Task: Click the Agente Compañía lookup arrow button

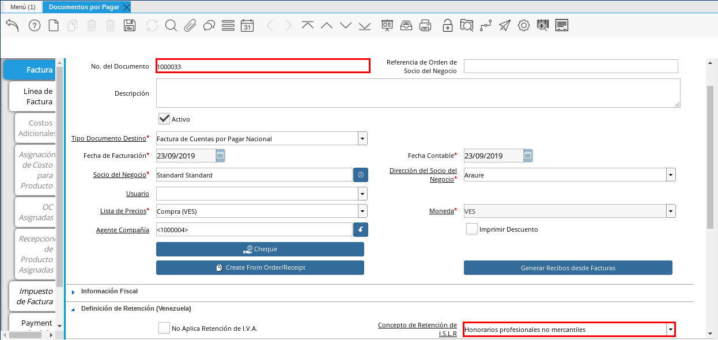Action: 361,229
